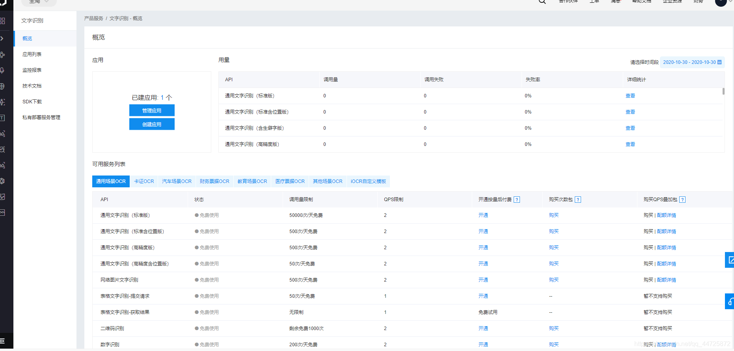Switch to the 汽车场景OCR tab
This screenshot has width=734, height=351.
coord(177,181)
